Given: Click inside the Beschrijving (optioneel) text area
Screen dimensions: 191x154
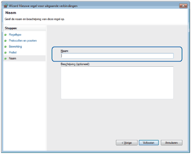Looking at the screenshot, I should tap(117, 83).
